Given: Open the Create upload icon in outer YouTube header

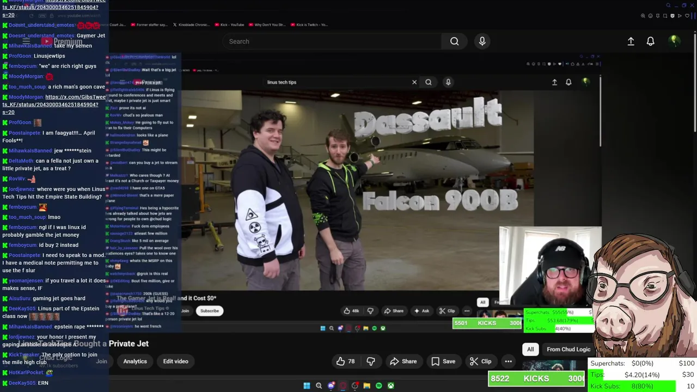Looking at the screenshot, I should (x=631, y=41).
